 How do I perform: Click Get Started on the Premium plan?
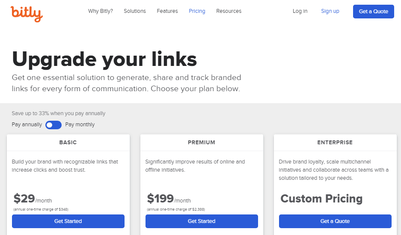click(202, 221)
